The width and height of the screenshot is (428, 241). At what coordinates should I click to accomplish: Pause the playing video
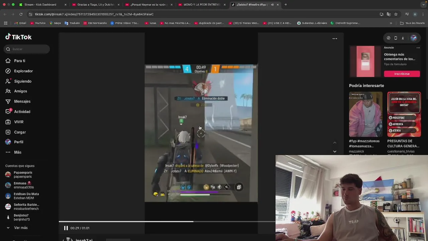66,228
